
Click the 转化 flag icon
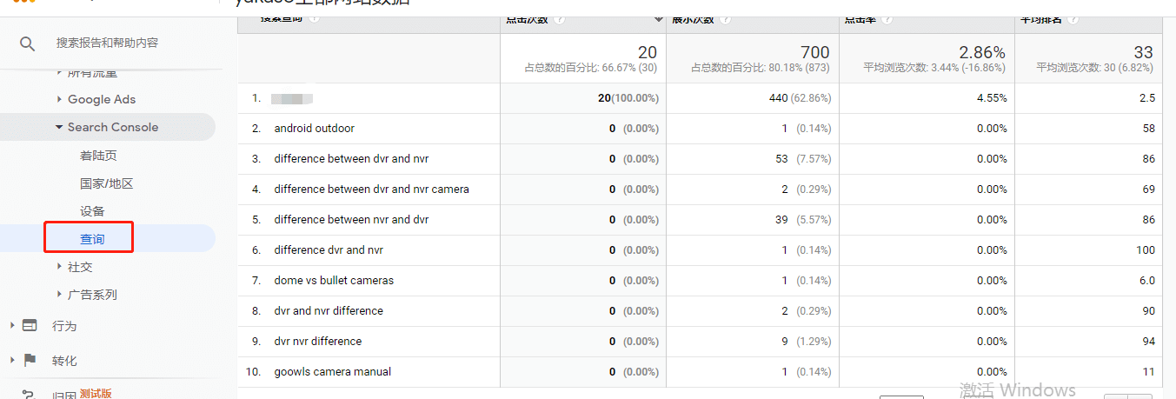point(30,360)
